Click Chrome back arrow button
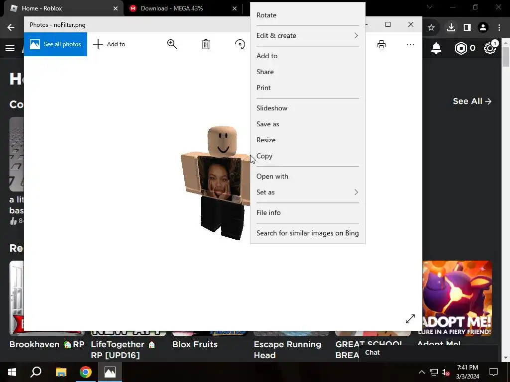The image size is (510, 382). point(11,27)
